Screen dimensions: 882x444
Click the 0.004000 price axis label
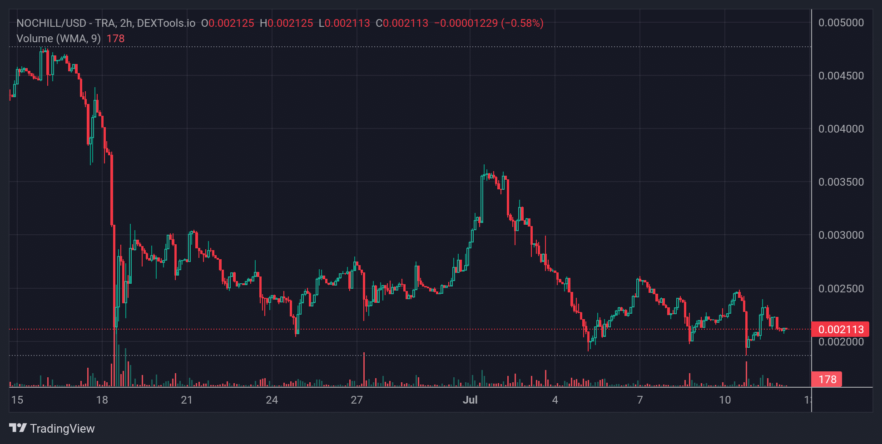pyautogui.click(x=841, y=129)
